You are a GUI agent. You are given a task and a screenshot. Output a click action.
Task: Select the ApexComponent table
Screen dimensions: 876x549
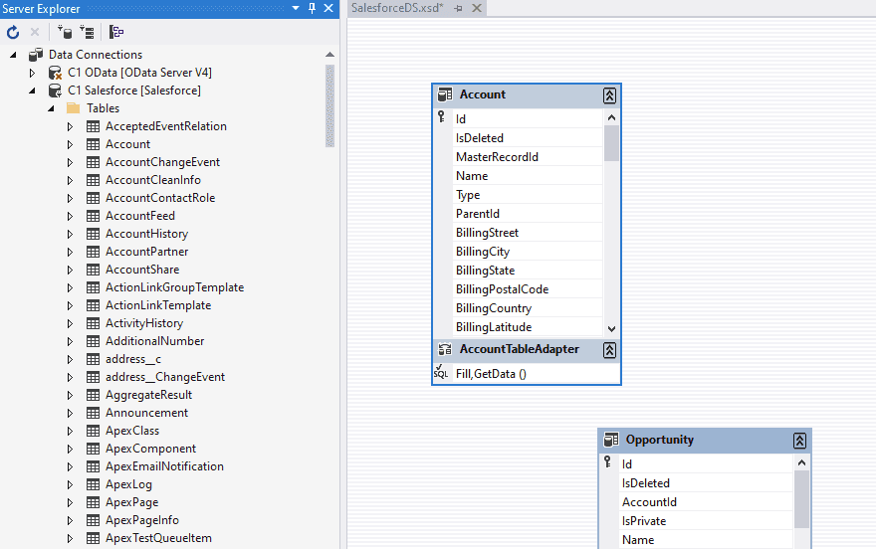coord(151,449)
